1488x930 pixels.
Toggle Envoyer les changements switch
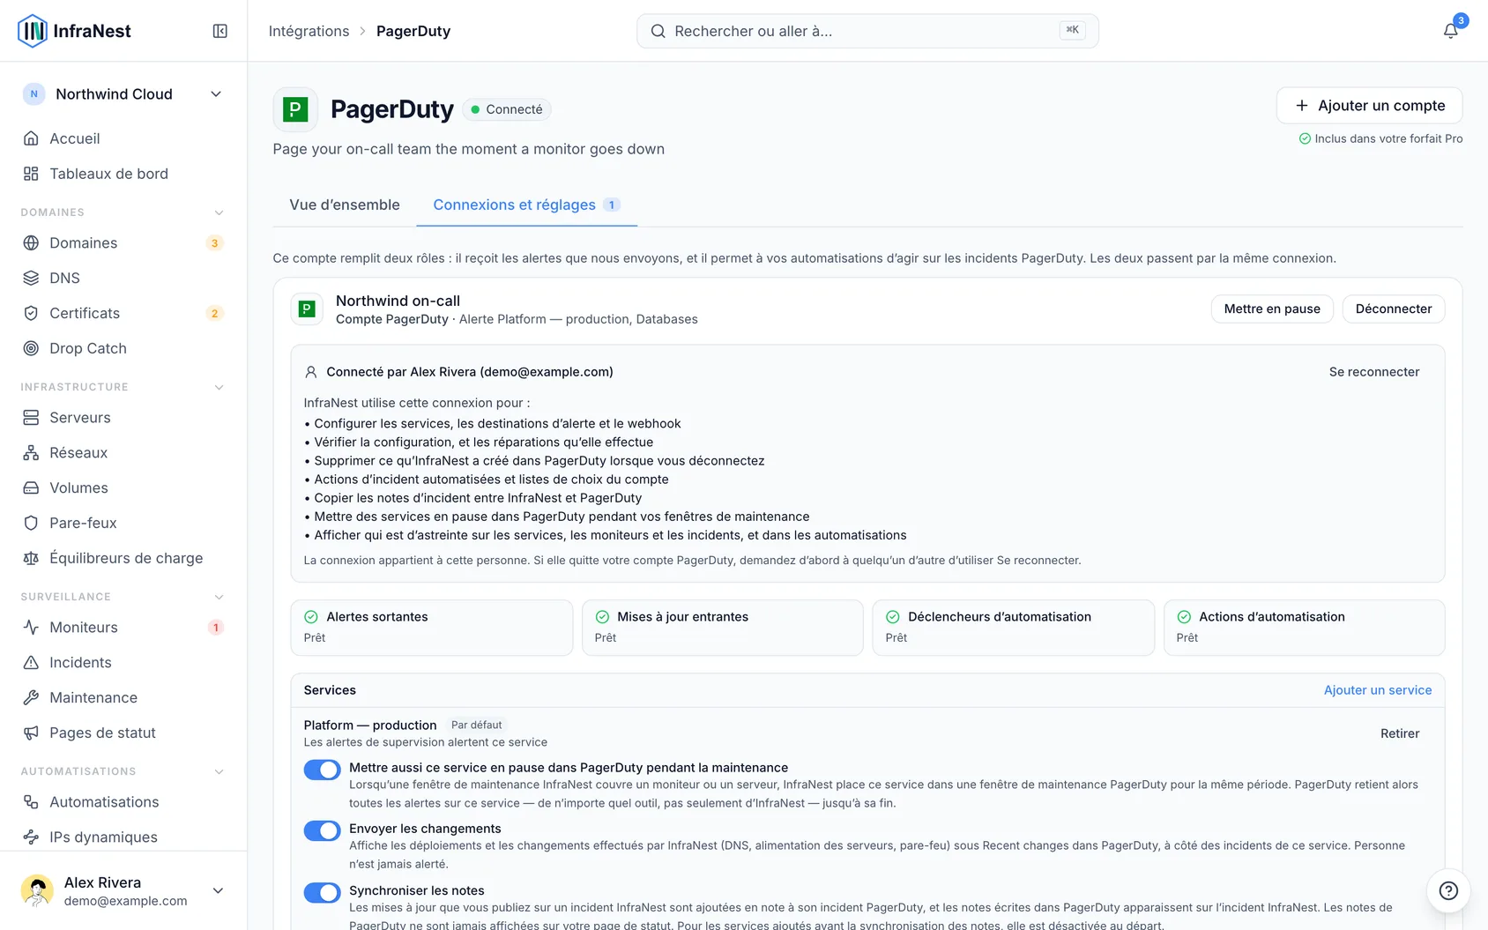pyautogui.click(x=322, y=830)
